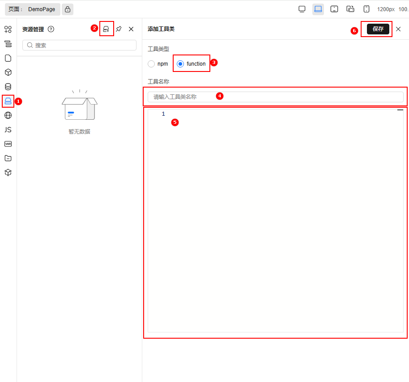Open the outline tree panel icon
This screenshot has width=409, height=382.
[8, 44]
